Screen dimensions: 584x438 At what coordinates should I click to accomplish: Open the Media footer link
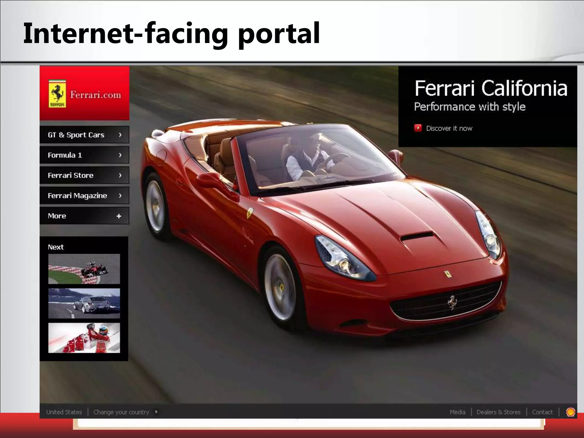457,412
